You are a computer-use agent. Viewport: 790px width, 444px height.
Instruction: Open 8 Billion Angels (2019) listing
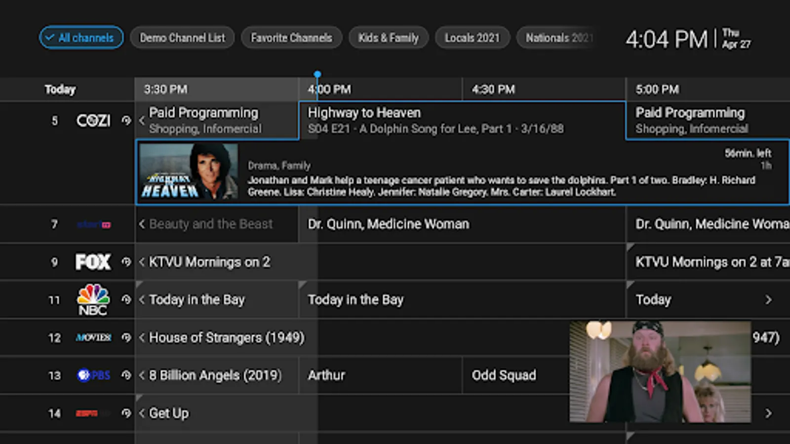(x=217, y=375)
